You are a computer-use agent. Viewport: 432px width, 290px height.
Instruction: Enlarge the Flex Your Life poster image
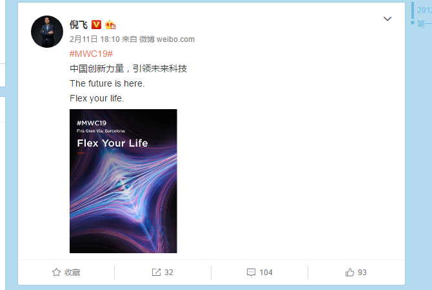coord(123,181)
